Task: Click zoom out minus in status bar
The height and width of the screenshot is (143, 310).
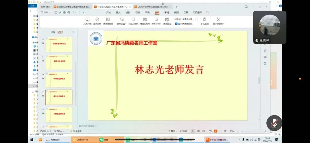Action: (x=242, y=131)
